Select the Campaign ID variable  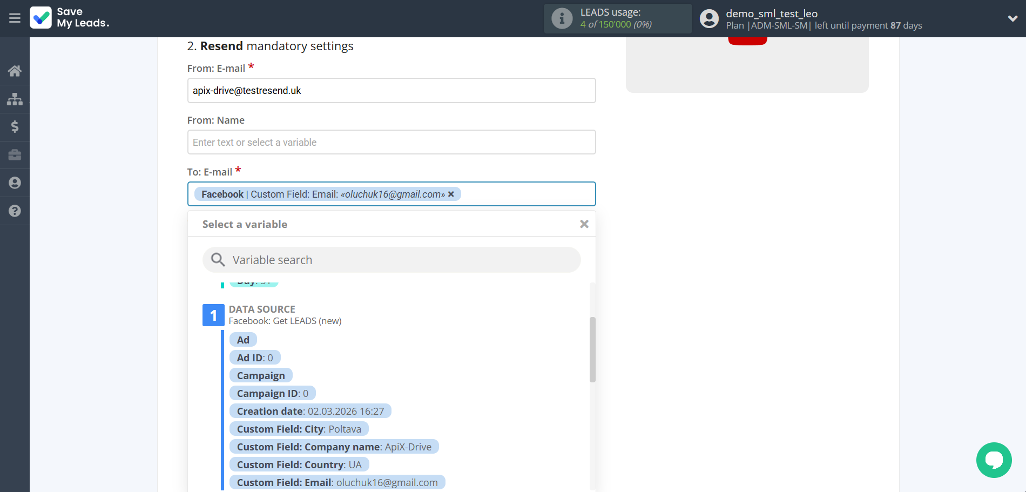(272, 393)
